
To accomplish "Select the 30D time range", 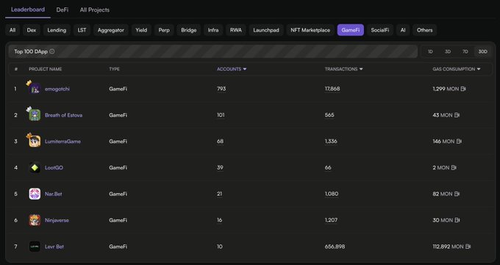I will (483, 51).
